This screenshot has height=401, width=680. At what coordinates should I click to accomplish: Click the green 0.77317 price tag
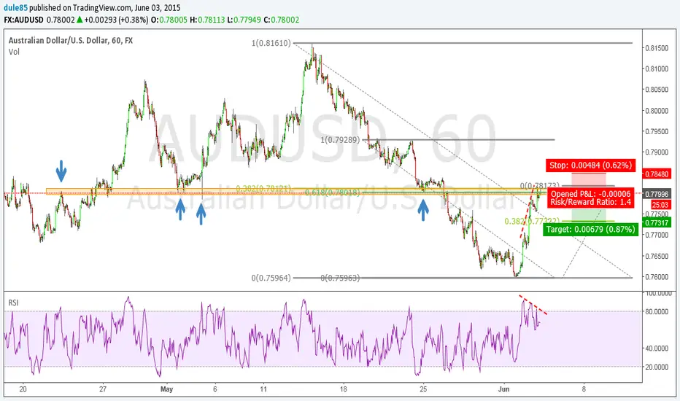pos(657,223)
